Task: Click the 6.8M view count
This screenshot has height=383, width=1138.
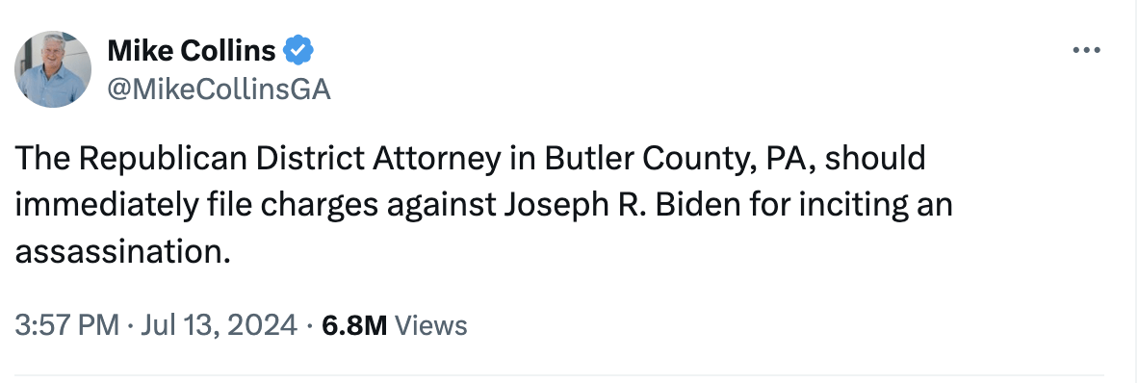Action: tap(354, 325)
